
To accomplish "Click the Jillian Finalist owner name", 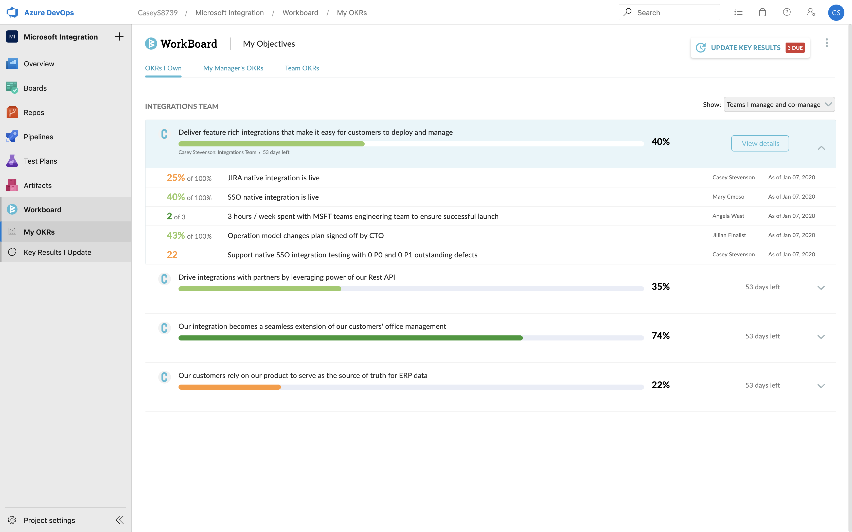I will point(729,235).
